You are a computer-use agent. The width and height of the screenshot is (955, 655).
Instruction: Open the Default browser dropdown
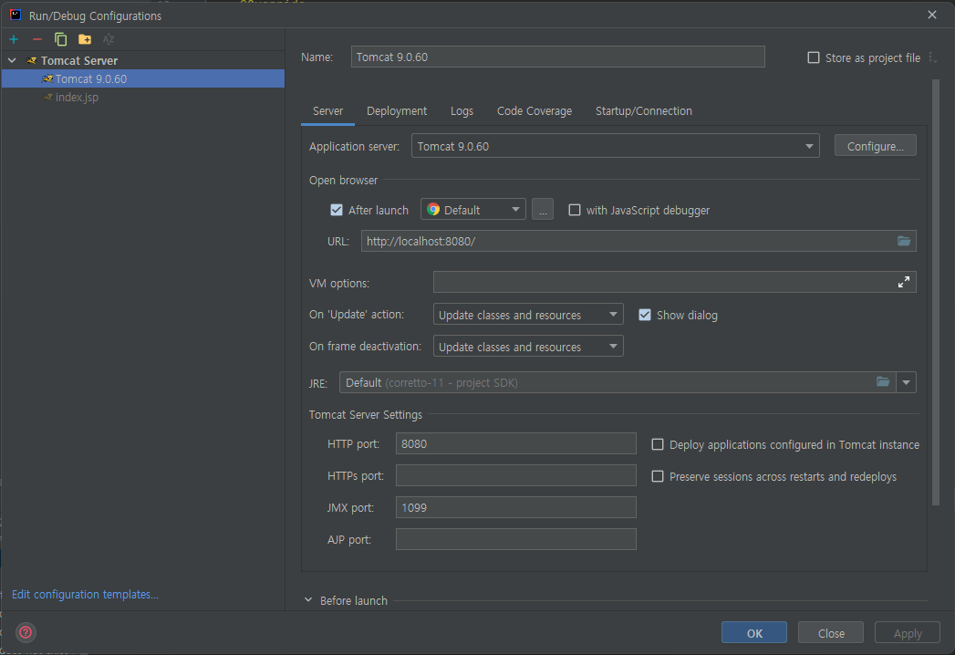coord(473,210)
